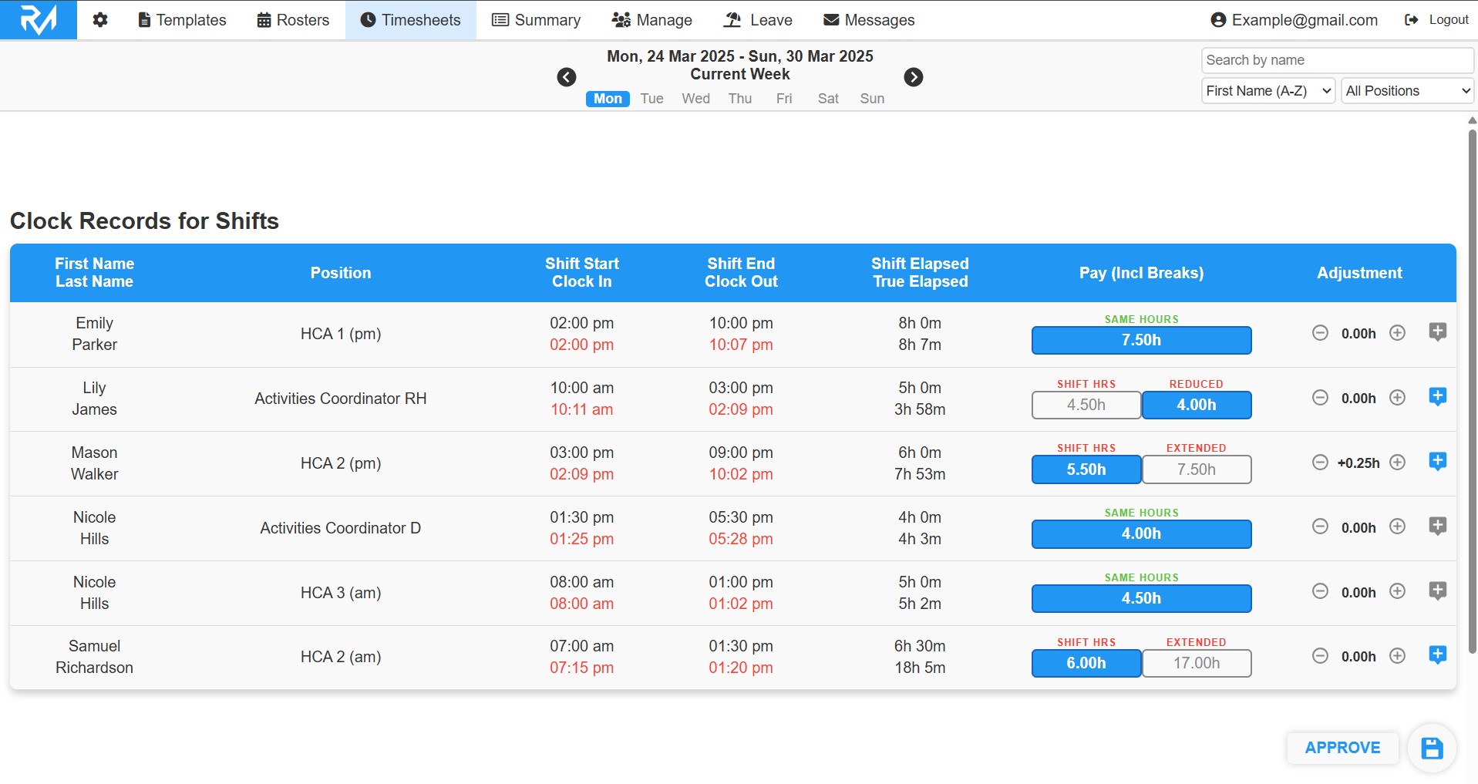Image resolution: width=1478 pixels, height=784 pixels.
Task: Click the RM logo icon
Action: point(39,20)
